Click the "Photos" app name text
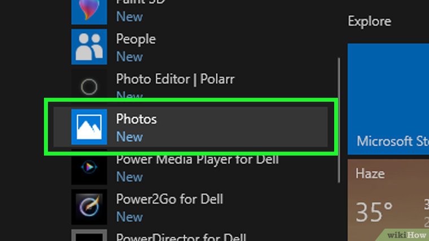 tap(136, 119)
